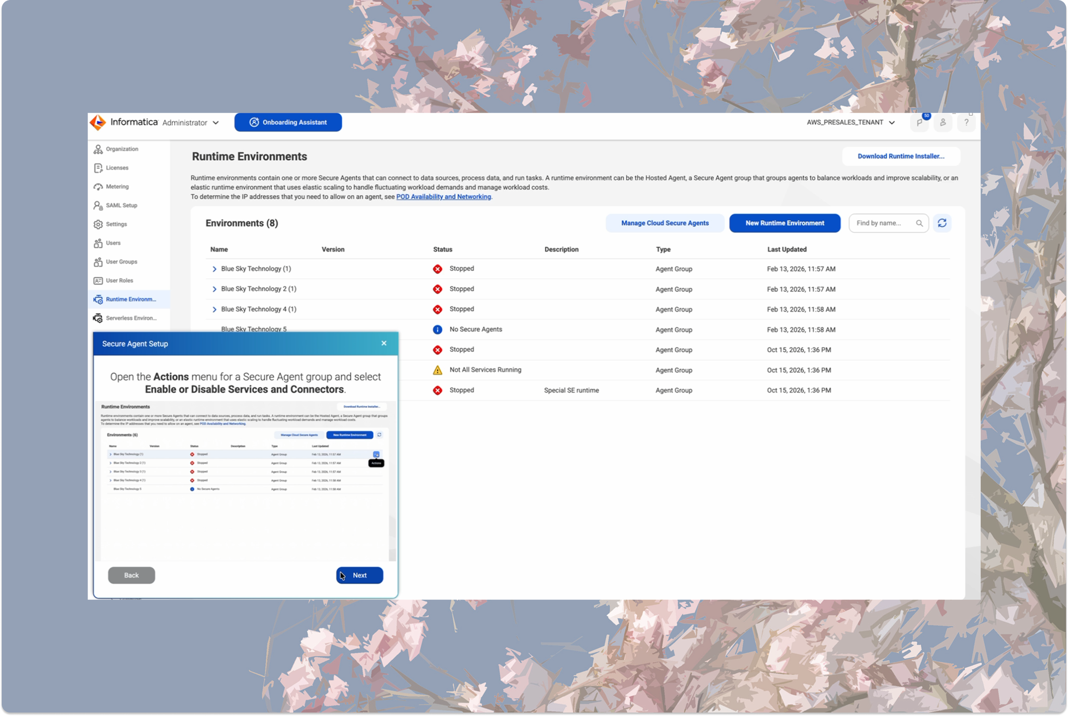Click Download Runtime Installer button
Screen dimensions: 1068x716
901,156
